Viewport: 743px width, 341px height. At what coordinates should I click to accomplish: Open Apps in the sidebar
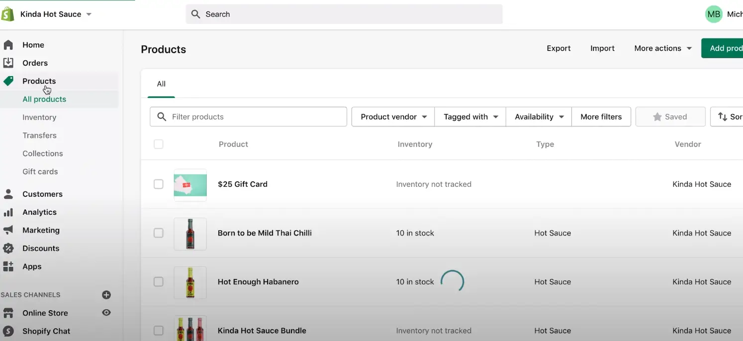click(32, 266)
